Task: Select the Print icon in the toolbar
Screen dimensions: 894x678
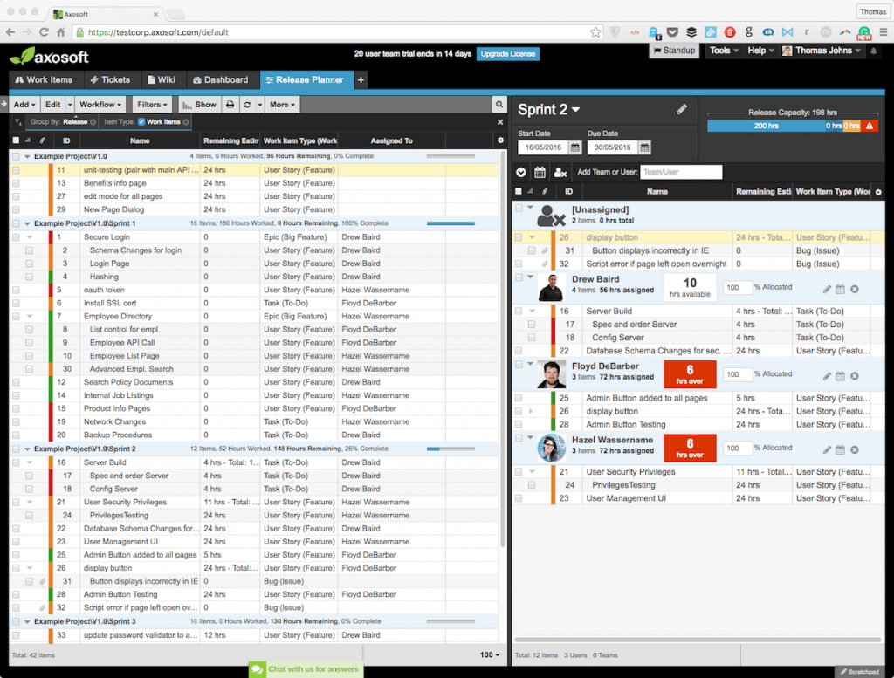Action: pyautogui.click(x=230, y=104)
